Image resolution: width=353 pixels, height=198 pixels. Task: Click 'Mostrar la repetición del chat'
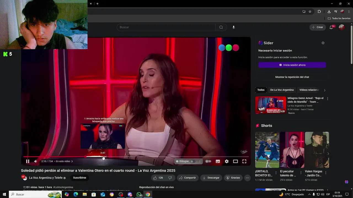coord(292,77)
